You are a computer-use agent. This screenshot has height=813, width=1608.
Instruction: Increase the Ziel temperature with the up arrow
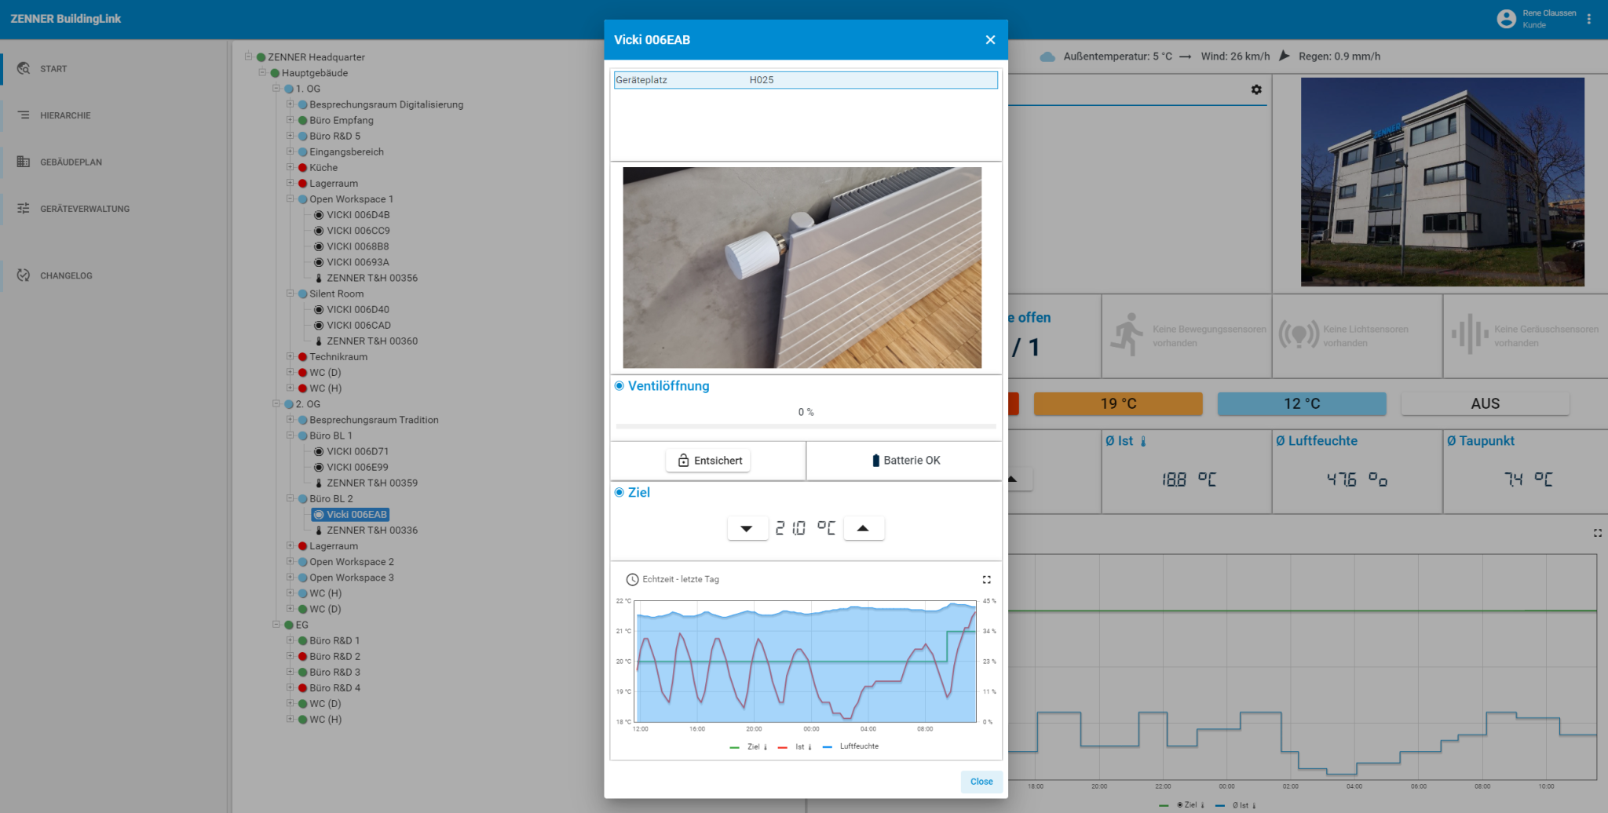863,527
